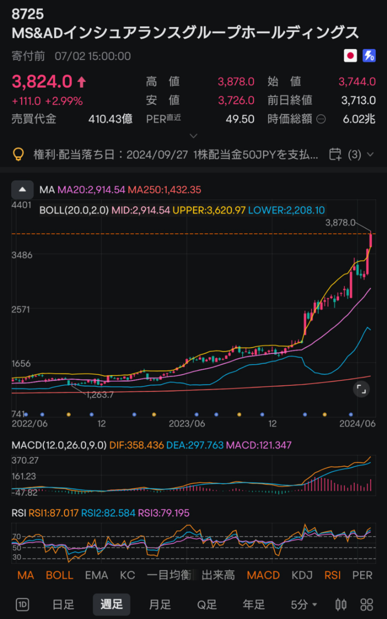Enable the KDJ indicator

coord(302,575)
